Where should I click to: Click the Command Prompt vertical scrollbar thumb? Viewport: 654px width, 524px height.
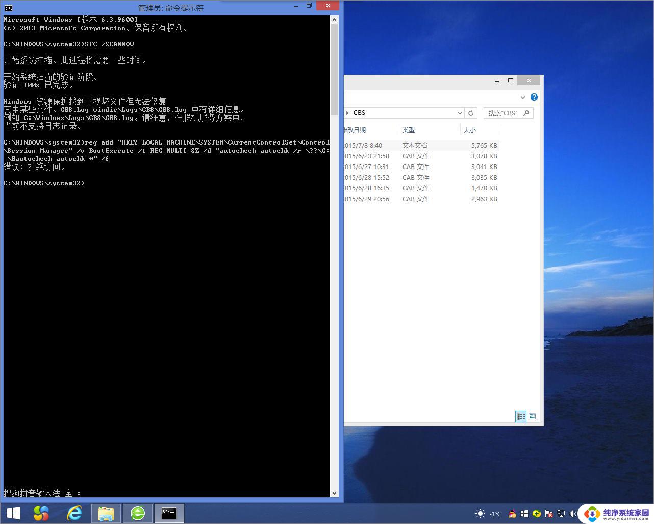point(334,70)
